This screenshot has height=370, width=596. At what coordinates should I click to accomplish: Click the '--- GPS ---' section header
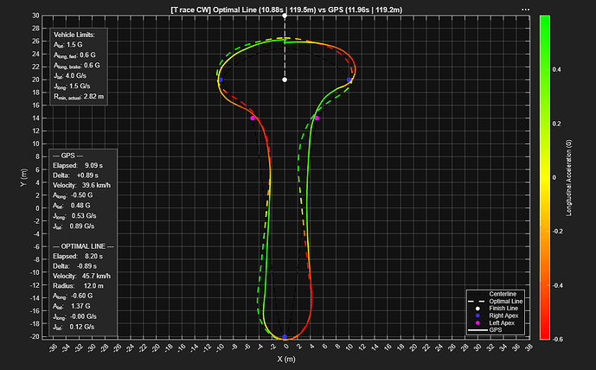point(67,156)
